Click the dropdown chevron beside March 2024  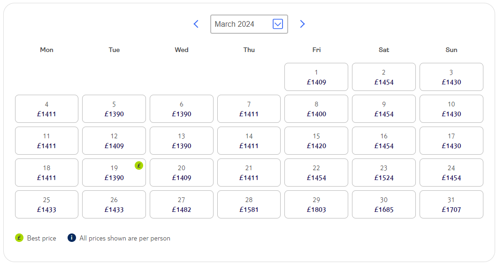tap(278, 24)
